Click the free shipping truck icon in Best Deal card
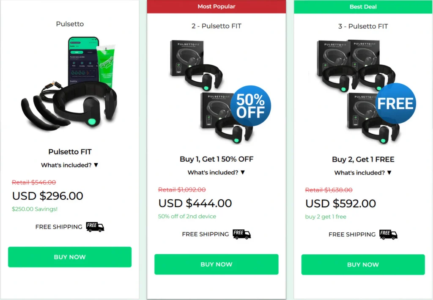 388,234
